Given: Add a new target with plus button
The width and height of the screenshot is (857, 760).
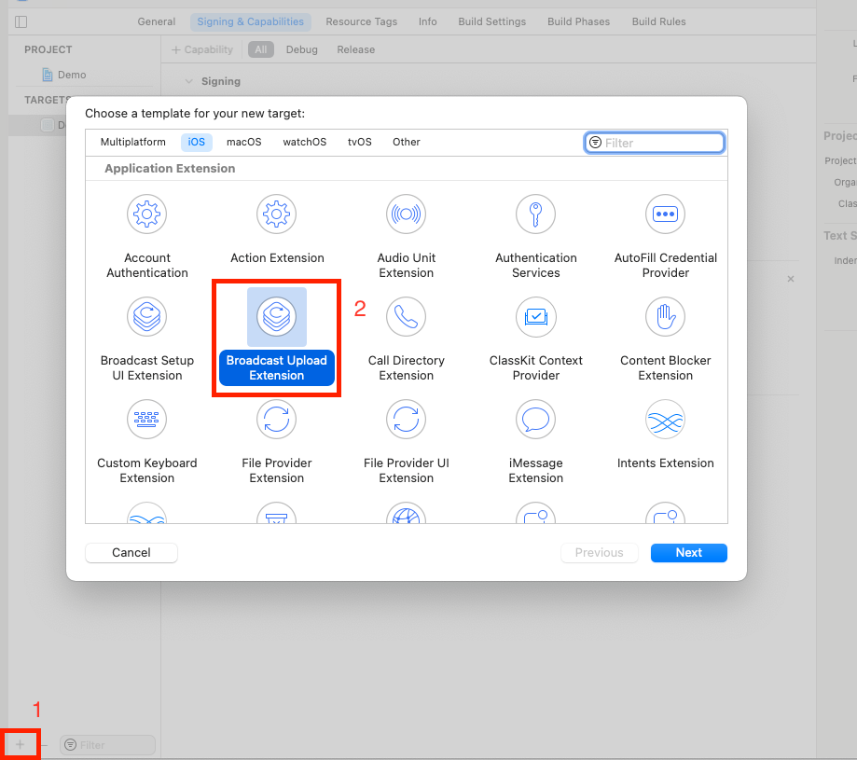Looking at the screenshot, I should tap(20, 744).
